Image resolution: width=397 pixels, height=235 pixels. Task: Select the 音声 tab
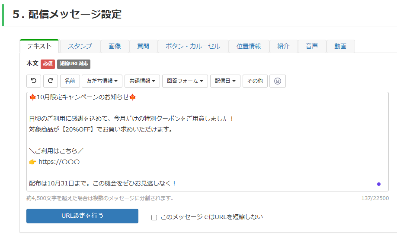tap(312, 46)
